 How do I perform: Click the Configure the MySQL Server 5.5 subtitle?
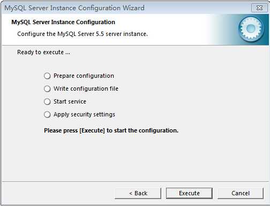point(82,34)
